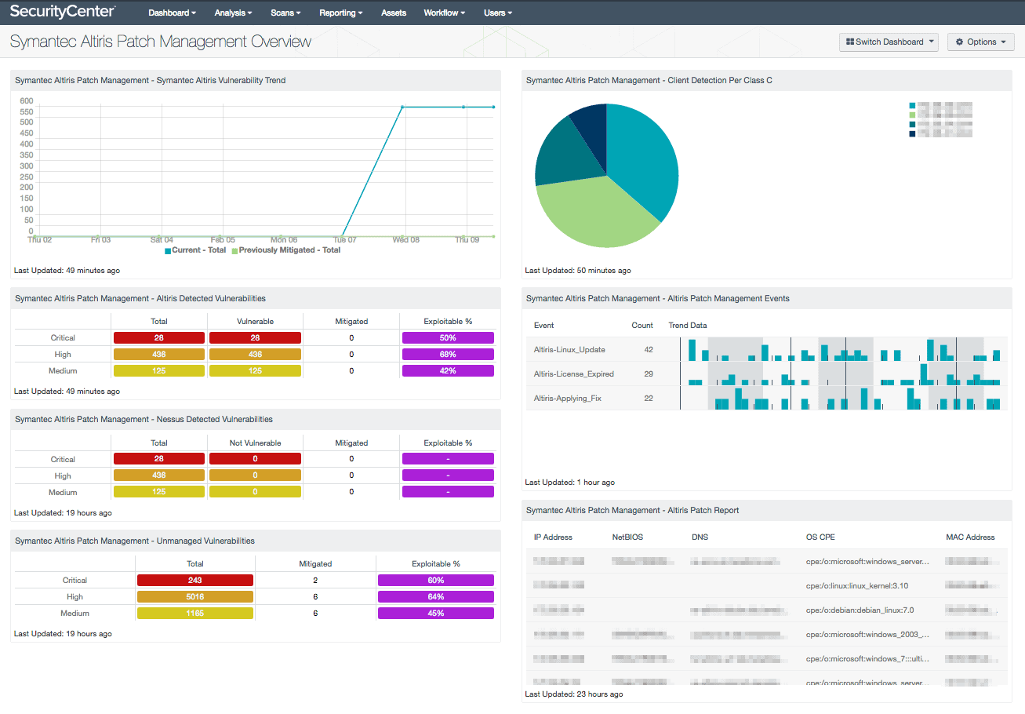The image size is (1025, 714).
Task: Select the Altiris-Applying_Fix event
Action: coord(567,399)
